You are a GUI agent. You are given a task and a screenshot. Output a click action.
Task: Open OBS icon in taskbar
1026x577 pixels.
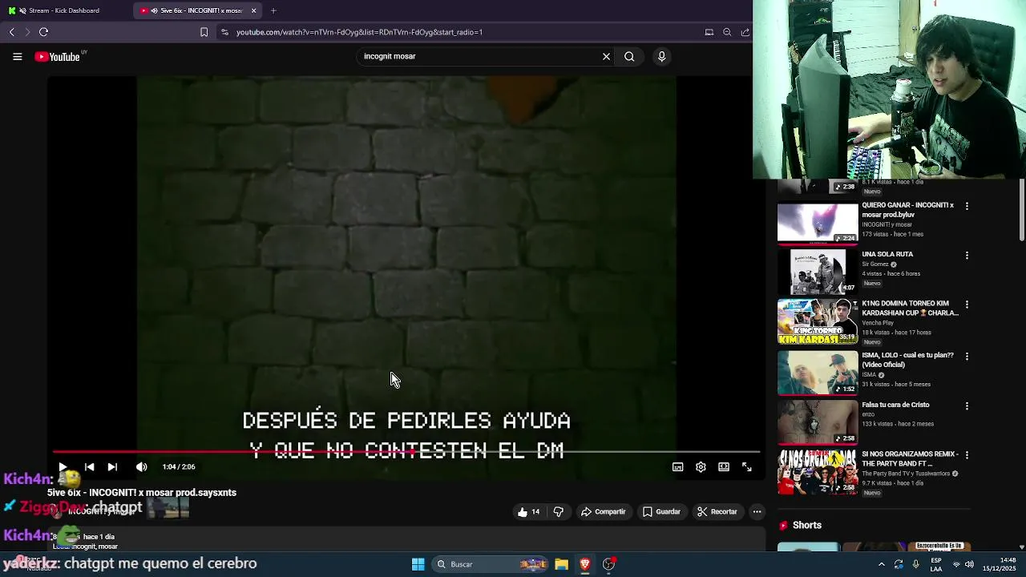pos(609,564)
